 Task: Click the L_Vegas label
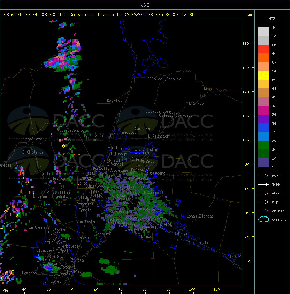40,196
